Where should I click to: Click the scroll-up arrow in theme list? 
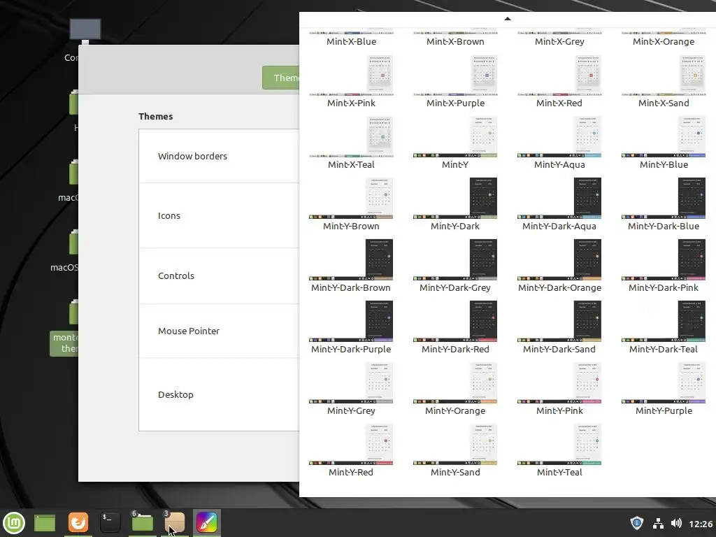(x=508, y=19)
